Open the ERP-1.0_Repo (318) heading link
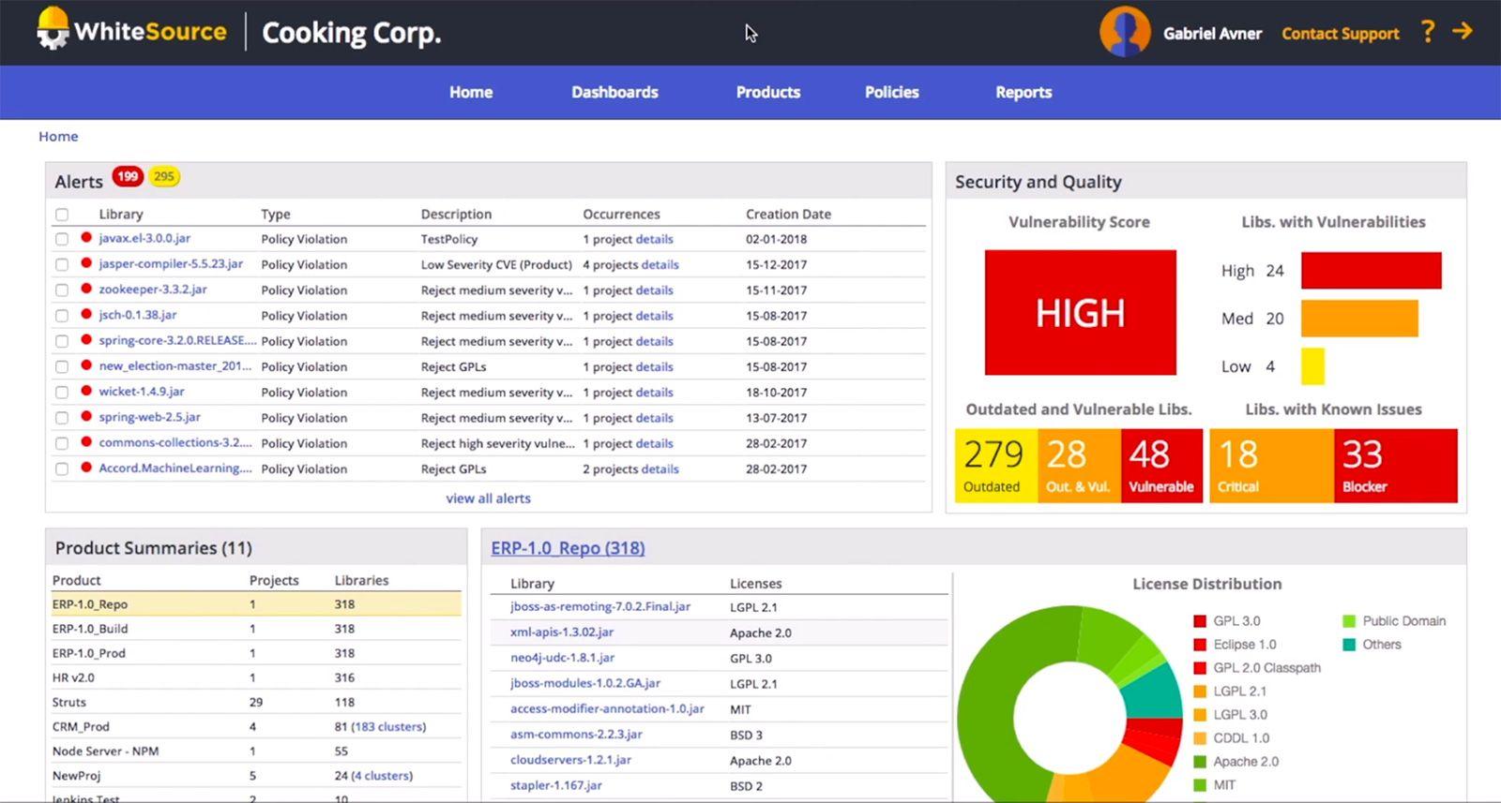This screenshot has height=803, width=1501. 568,548
